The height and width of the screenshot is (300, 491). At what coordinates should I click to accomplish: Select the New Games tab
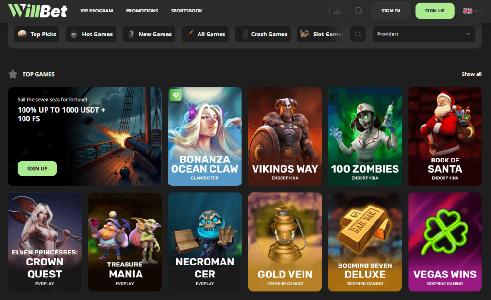point(149,34)
